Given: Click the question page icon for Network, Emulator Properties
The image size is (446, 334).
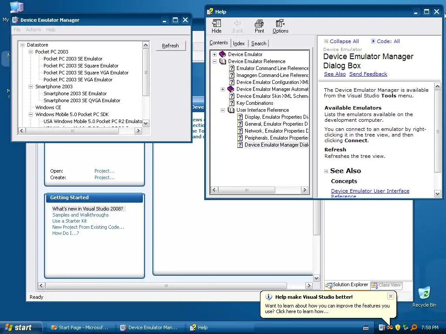Looking at the screenshot, I should (x=240, y=131).
